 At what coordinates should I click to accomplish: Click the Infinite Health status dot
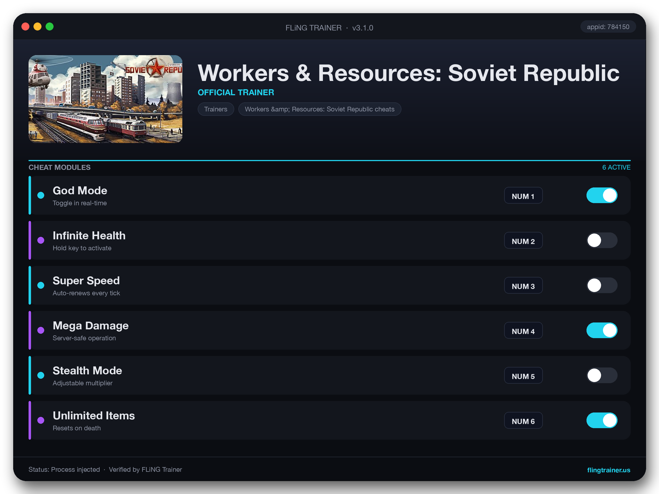coord(41,240)
